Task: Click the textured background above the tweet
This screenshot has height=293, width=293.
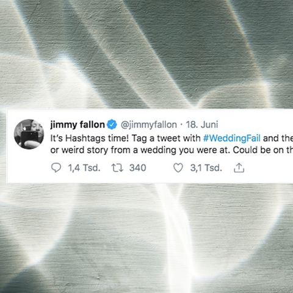Action: click(x=146, y=54)
